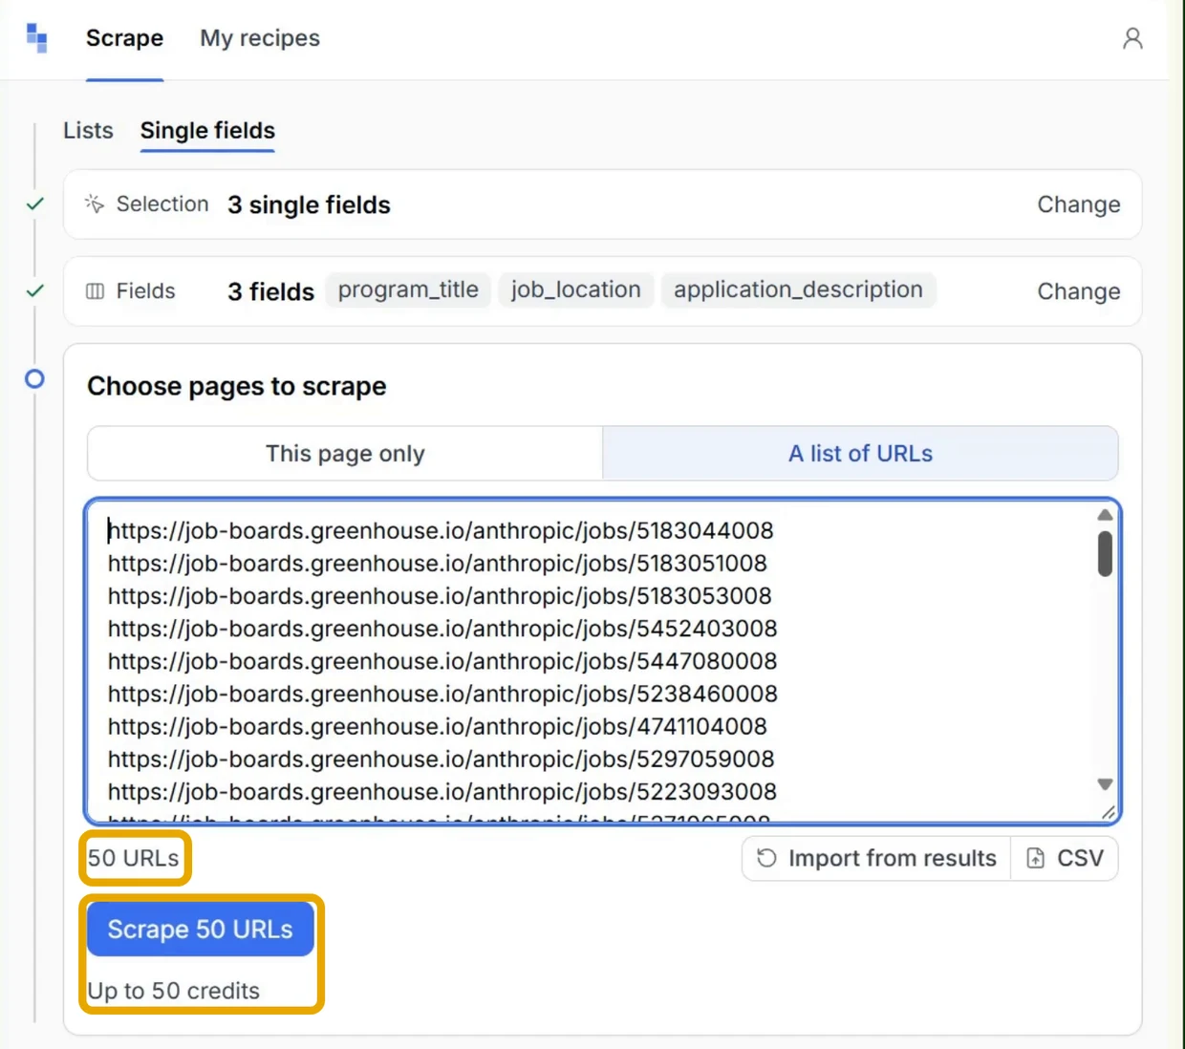The width and height of the screenshot is (1185, 1049).
Task: Click the current step circle indicator
Action: coord(34,379)
